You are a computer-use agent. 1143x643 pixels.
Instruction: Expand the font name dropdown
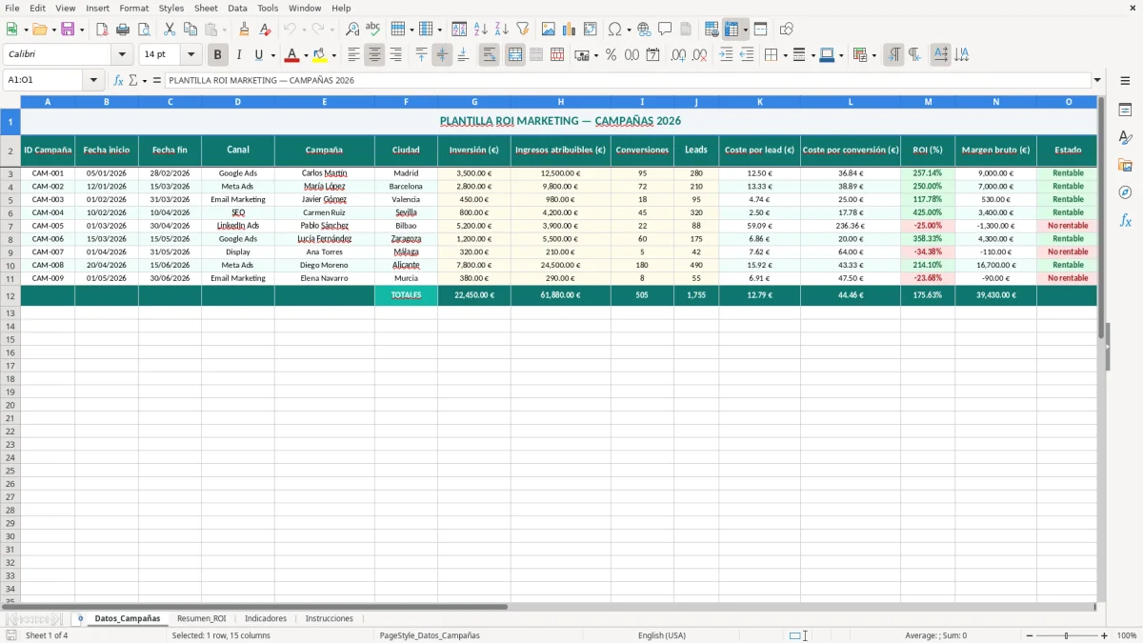(122, 55)
